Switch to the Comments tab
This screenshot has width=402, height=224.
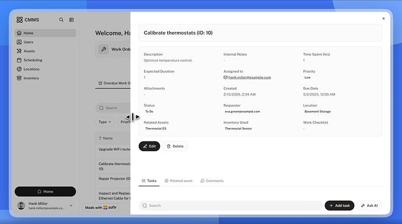tap(212, 181)
